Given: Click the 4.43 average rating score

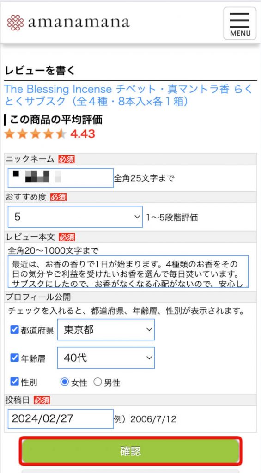Looking at the screenshot, I should (x=83, y=134).
